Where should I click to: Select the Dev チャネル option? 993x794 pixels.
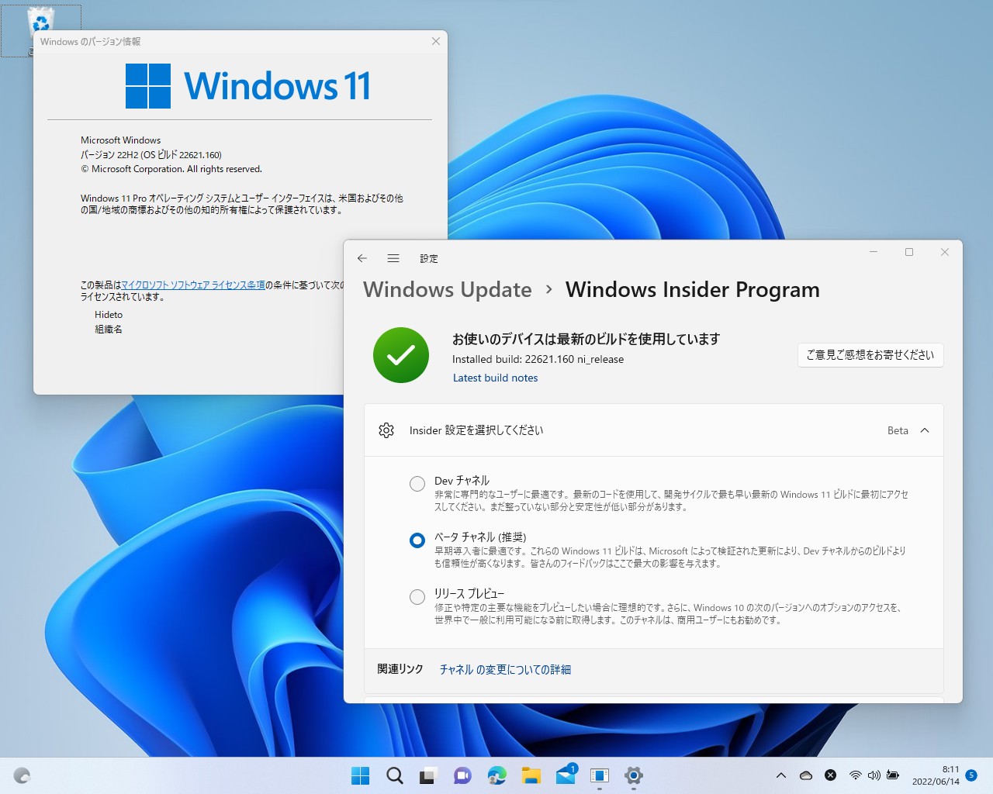point(417,483)
